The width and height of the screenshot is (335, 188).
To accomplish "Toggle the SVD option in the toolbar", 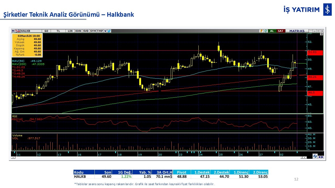I will 86,31.
